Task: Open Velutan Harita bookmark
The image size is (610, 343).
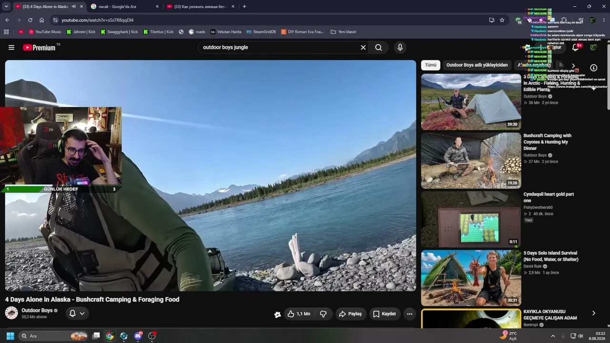Action: pos(226,32)
